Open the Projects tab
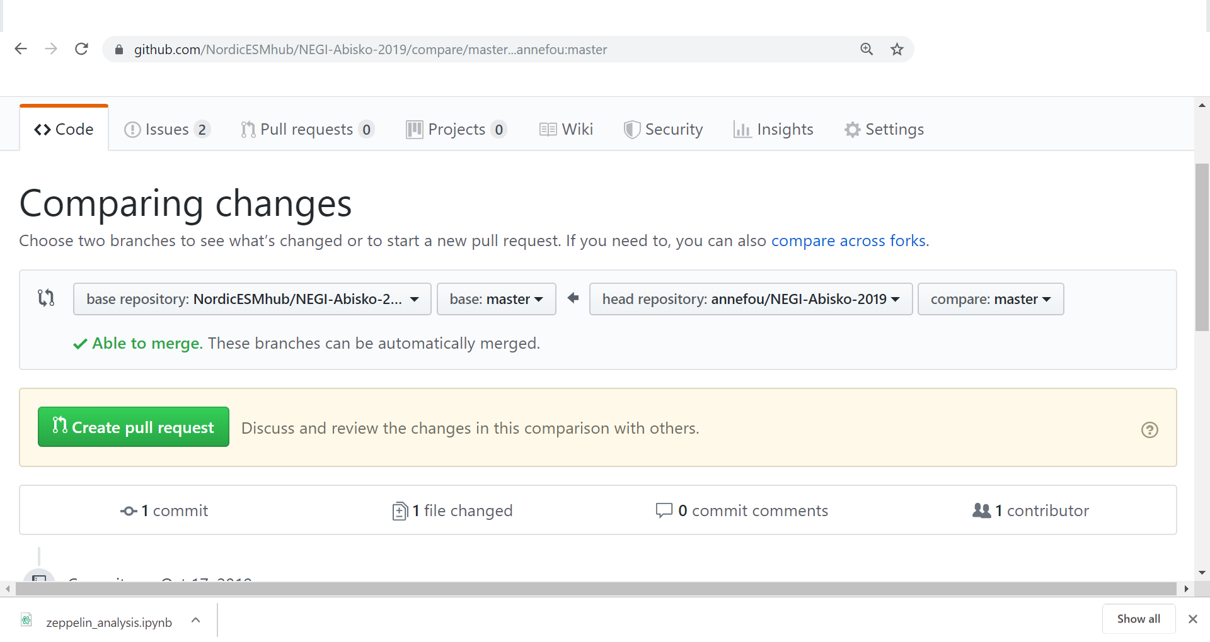1210x642 pixels. click(x=456, y=129)
